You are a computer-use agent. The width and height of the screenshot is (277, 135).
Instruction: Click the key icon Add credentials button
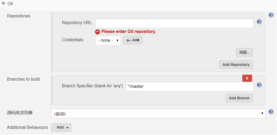pos(133,40)
